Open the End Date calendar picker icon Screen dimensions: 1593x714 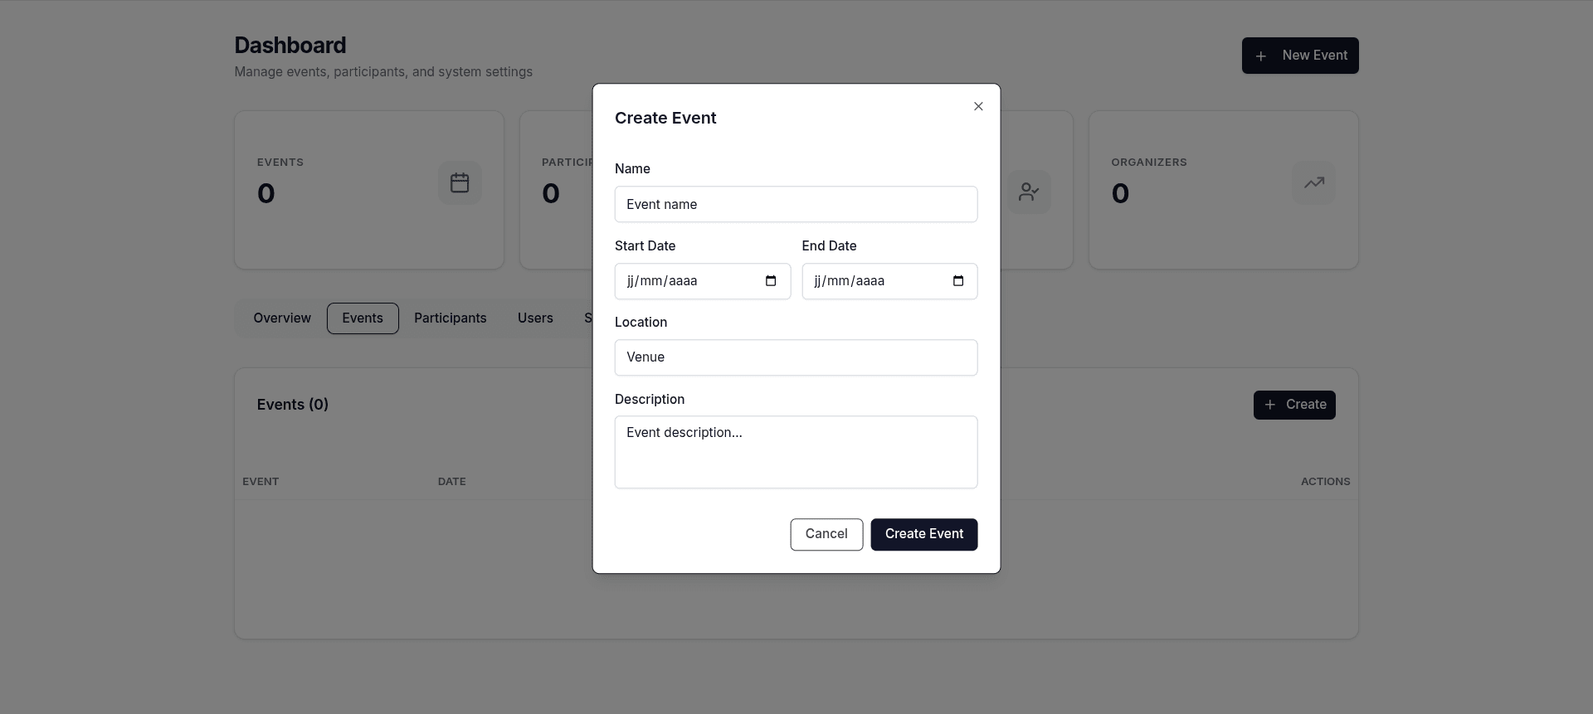tap(958, 281)
